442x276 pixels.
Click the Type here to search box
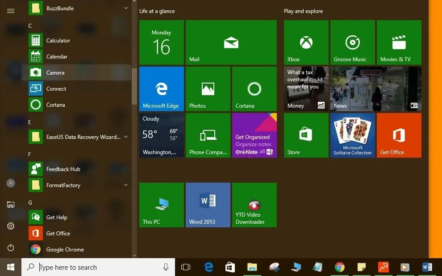(98, 267)
